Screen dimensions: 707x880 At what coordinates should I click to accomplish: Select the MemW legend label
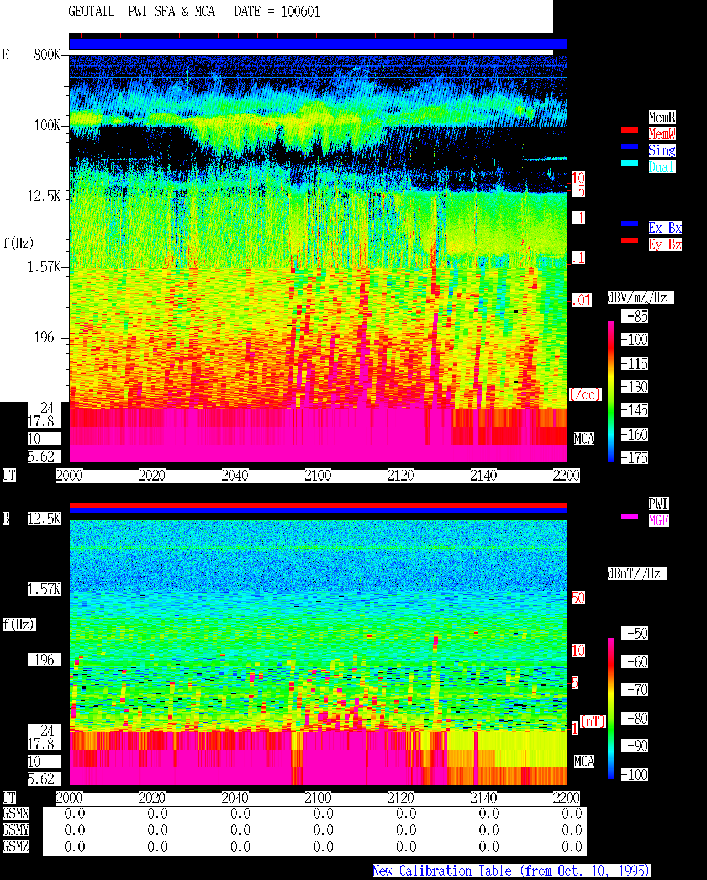662,134
